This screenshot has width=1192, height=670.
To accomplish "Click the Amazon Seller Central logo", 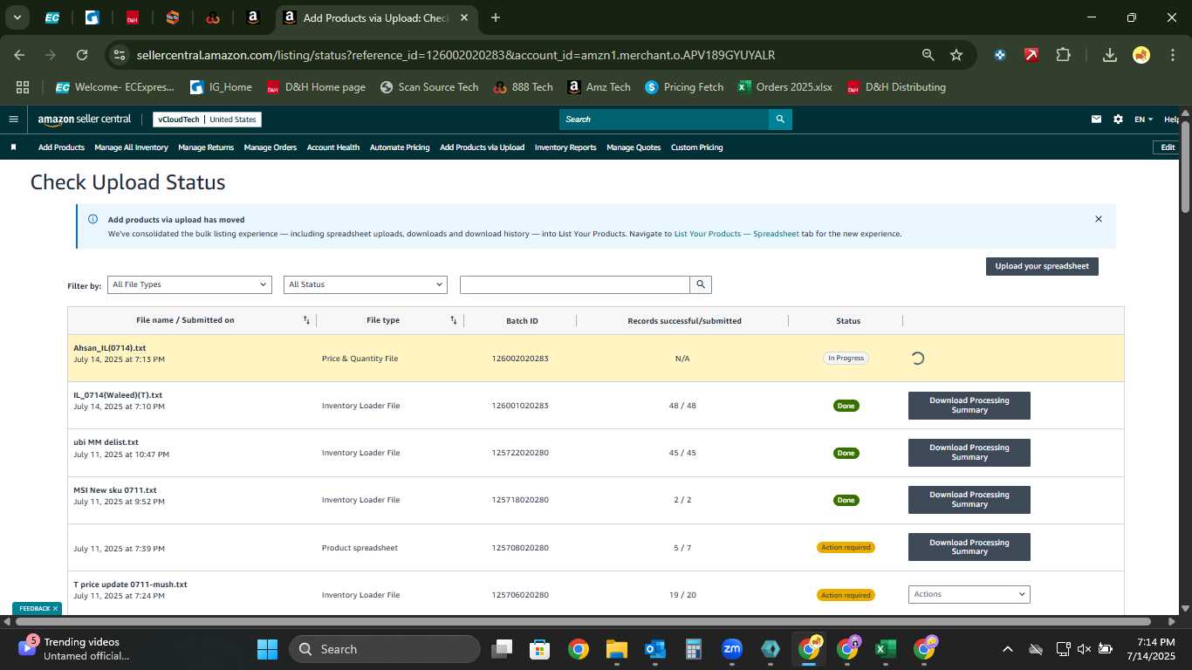I will (x=85, y=120).
